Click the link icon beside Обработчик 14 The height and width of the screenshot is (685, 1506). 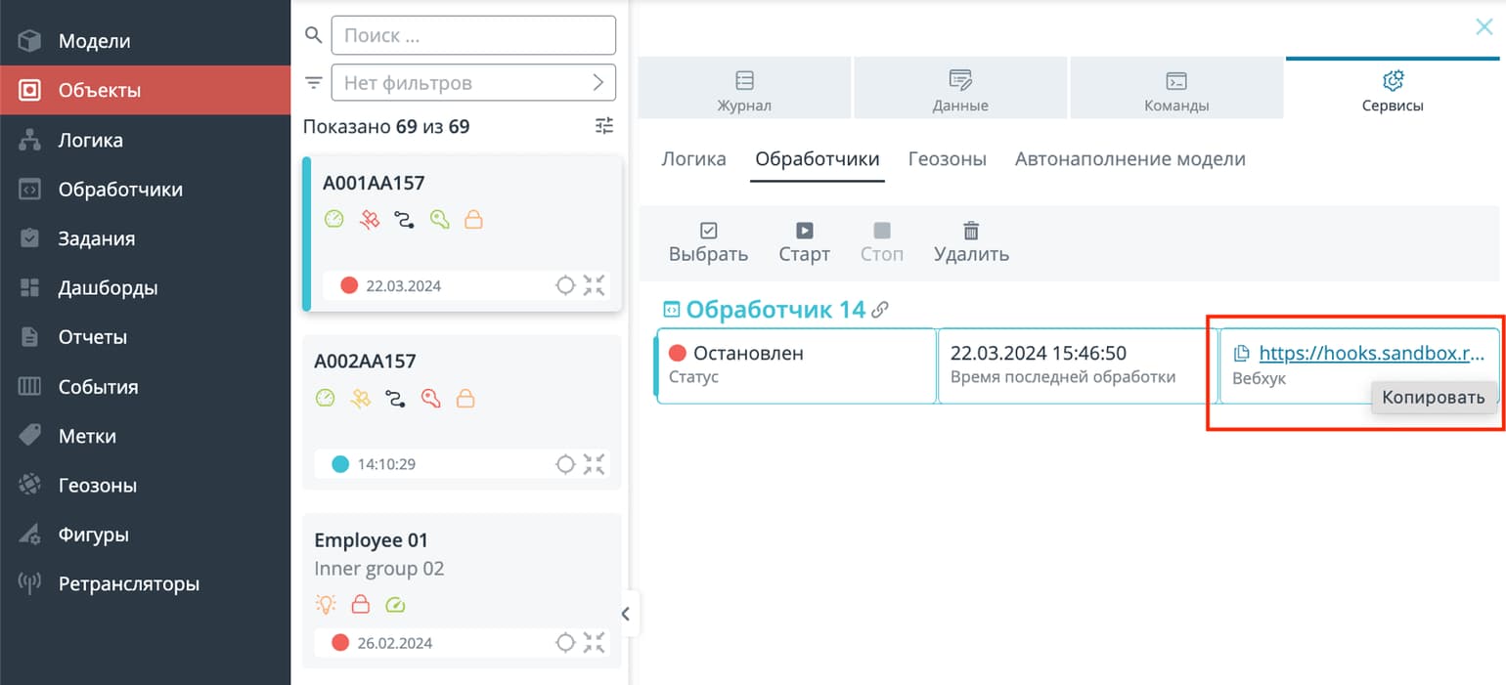tap(880, 310)
